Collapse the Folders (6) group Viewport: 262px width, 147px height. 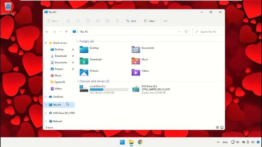[x=78, y=41]
